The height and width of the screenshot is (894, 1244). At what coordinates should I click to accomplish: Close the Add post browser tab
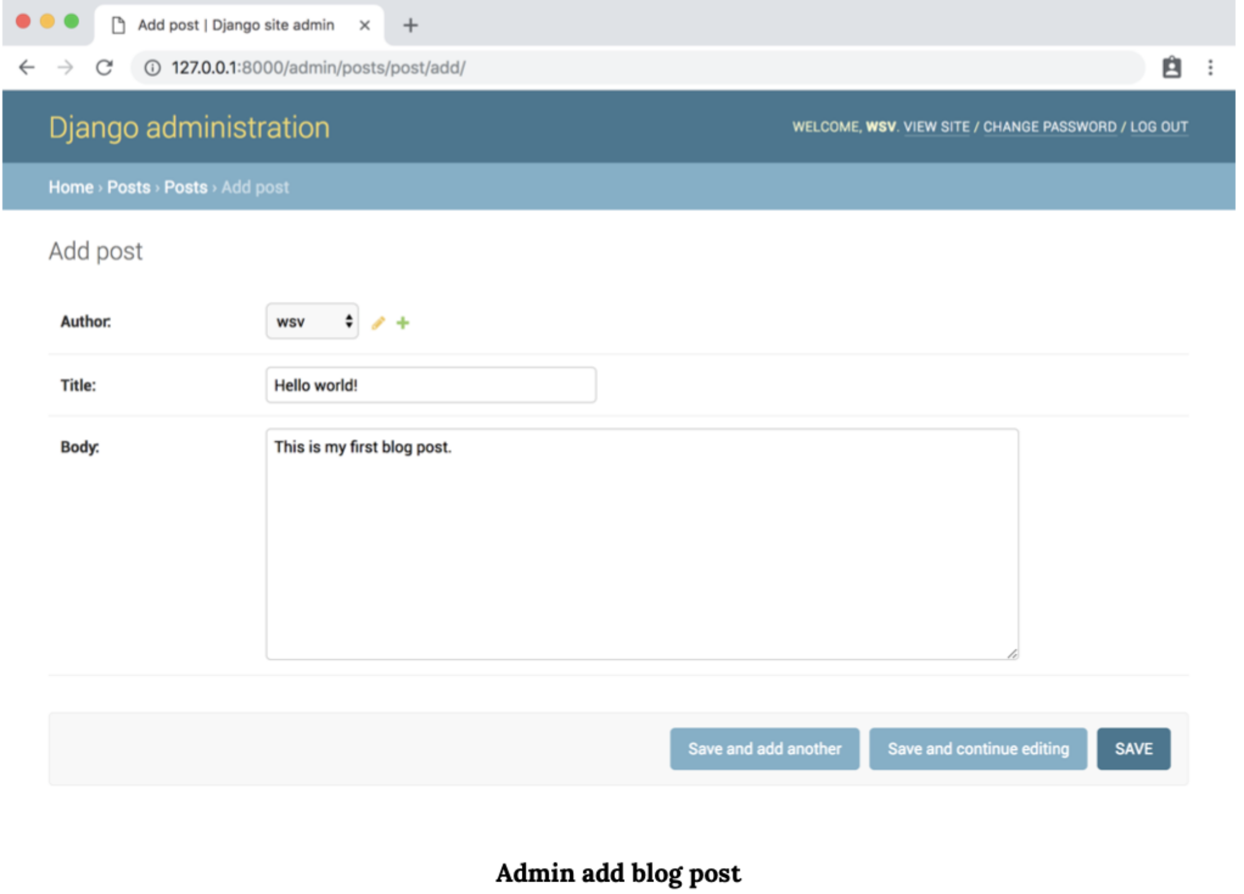pyautogui.click(x=365, y=25)
